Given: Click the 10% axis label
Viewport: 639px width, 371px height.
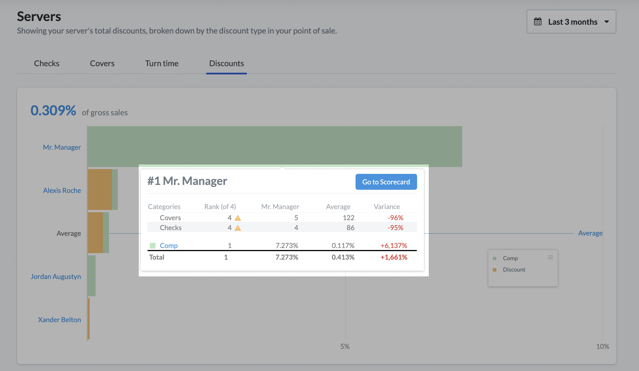Looking at the screenshot, I should (x=603, y=346).
